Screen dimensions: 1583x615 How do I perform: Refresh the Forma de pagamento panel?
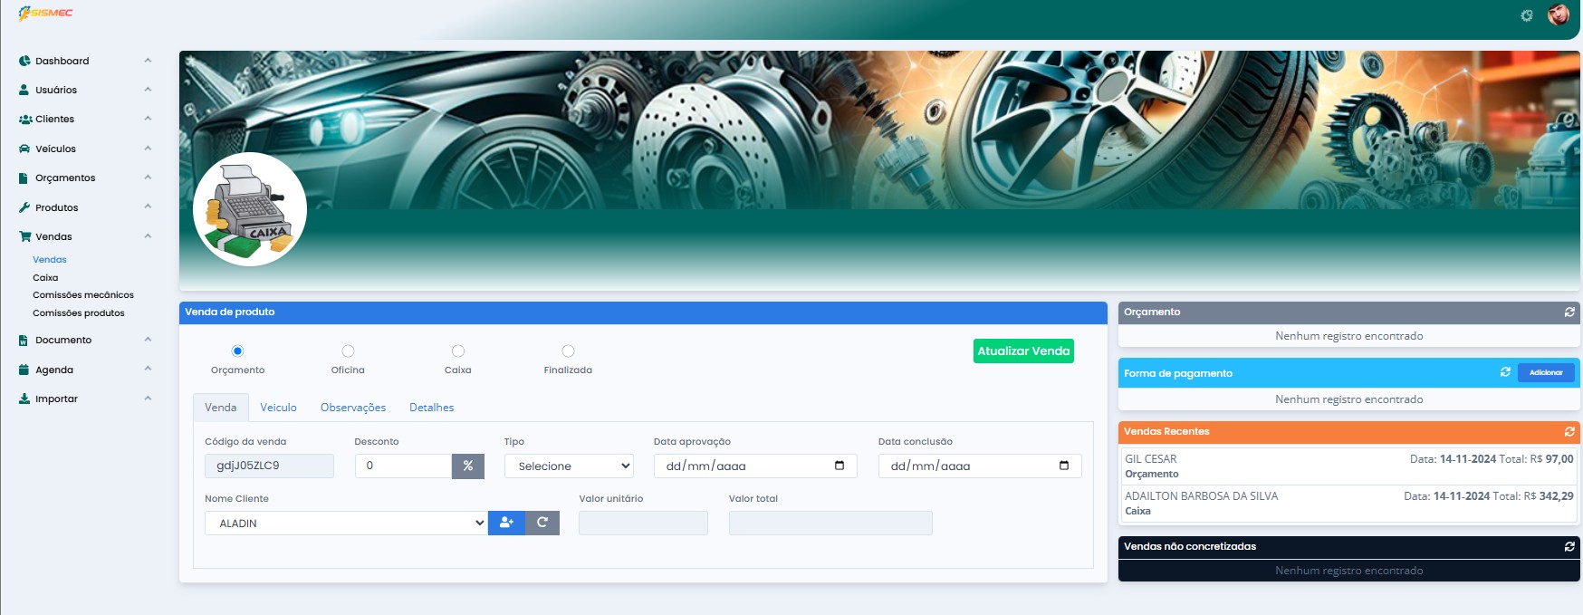(1505, 372)
